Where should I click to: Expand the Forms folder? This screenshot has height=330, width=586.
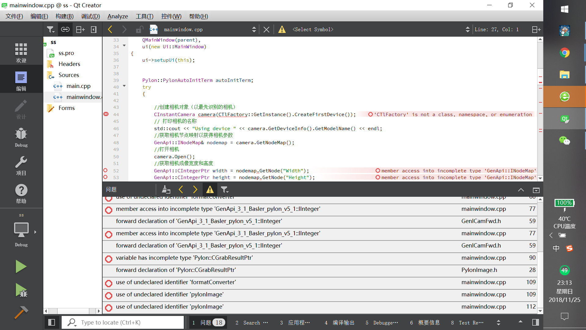pyautogui.click(x=67, y=108)
